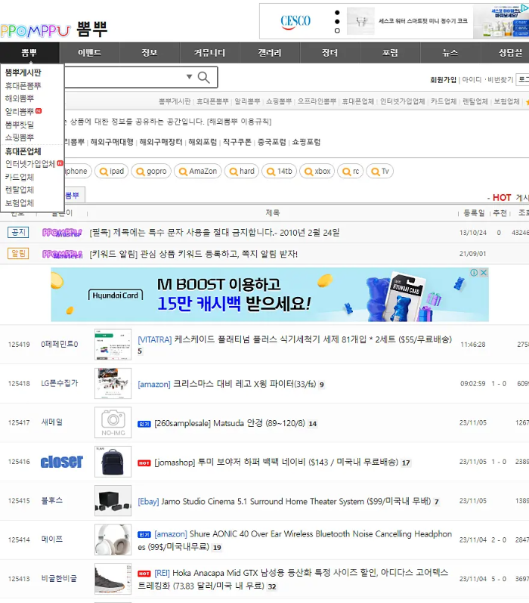
Task: Open the VITATRA post thumbnail image
Action: (x=113, y=344)
